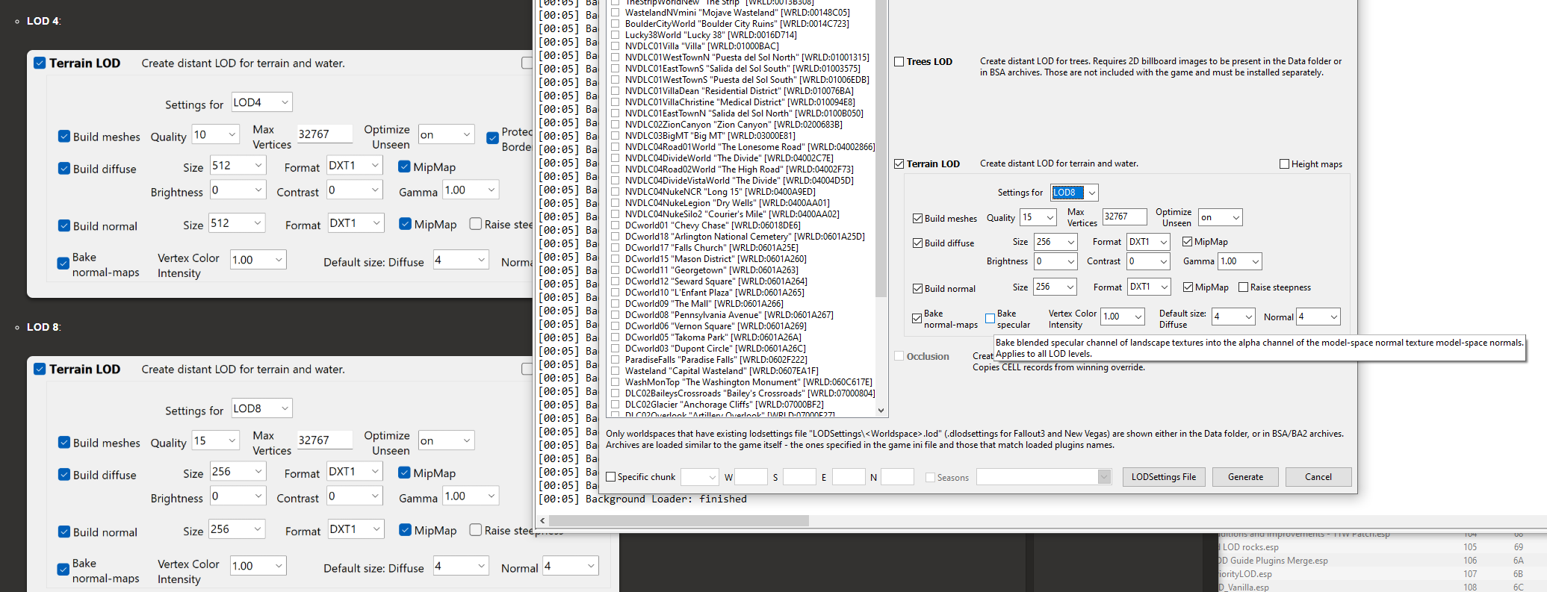Screen dimensions: 1547x592
Task: Check the Bake specular option
Action: (x=990, y=319)
